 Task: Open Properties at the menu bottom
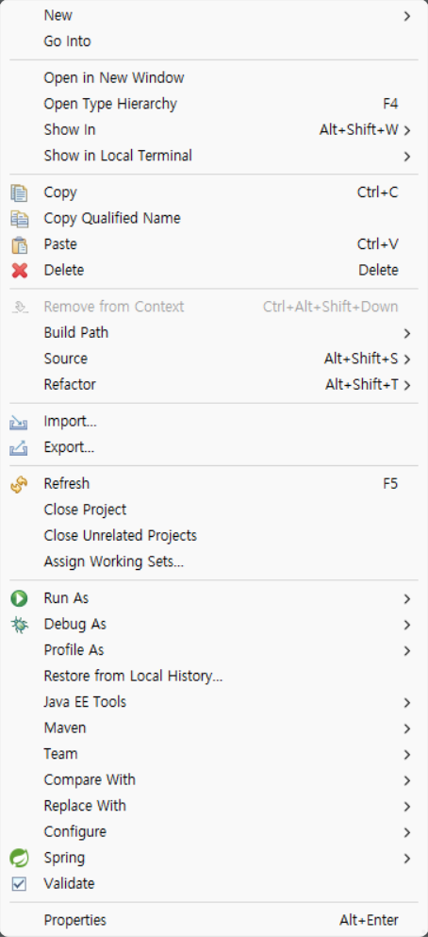(214, 920)
